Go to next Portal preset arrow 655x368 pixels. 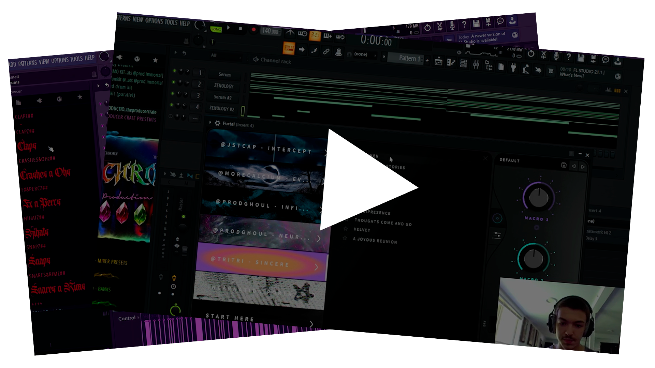point(583,167)
